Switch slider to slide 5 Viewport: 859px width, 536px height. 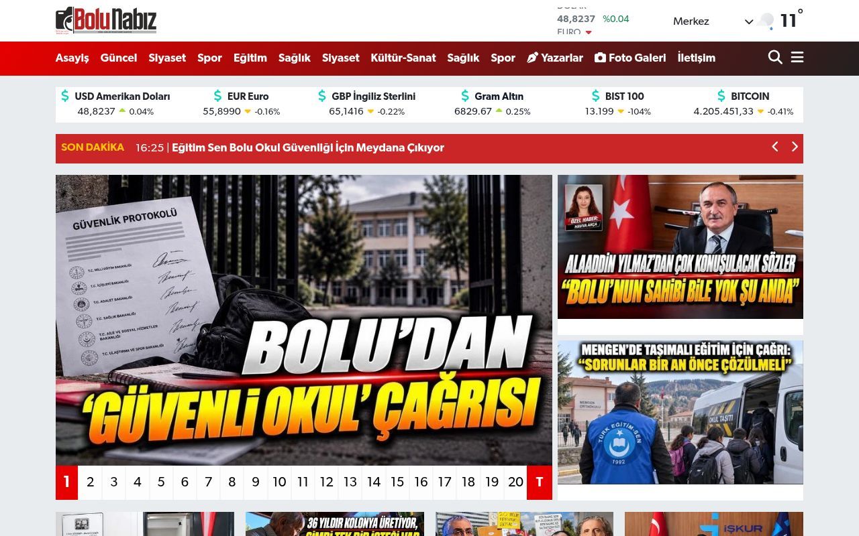point(161,482)
